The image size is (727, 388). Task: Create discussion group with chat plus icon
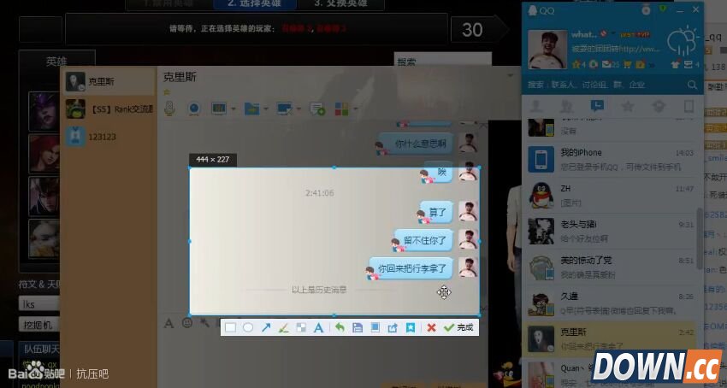pyautogui.click(x=317, y=109)
